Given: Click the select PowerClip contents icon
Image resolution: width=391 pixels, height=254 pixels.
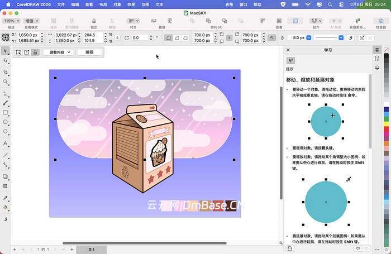Looking at the screenshot, I should (x=18, y=52).
